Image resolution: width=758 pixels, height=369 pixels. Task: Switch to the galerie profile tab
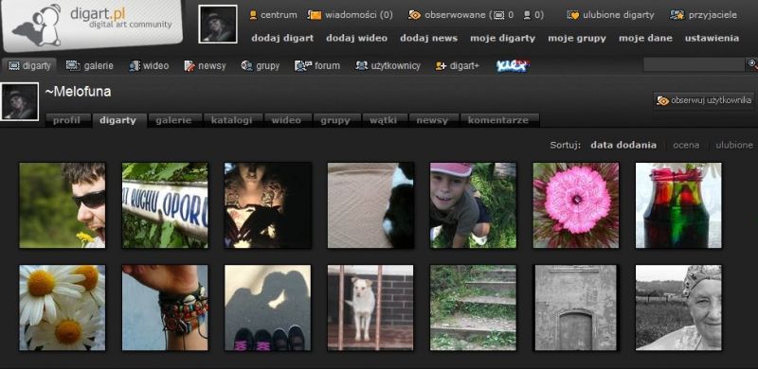[x=173, y=120]
